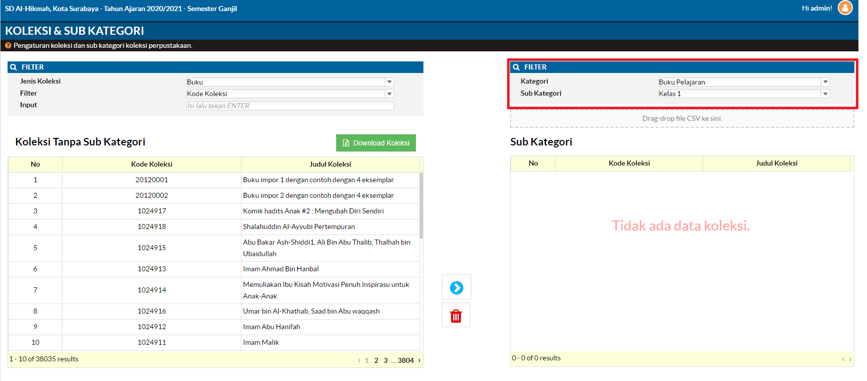This screenshot has width=867, height=381.
Task: Select the row Umar bin Al-Khathab, Saad bin Abu waqqash
Action: (x=214, y=312)
